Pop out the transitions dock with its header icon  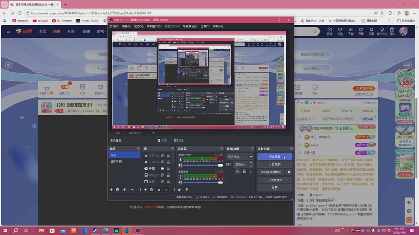coord(252,149)
